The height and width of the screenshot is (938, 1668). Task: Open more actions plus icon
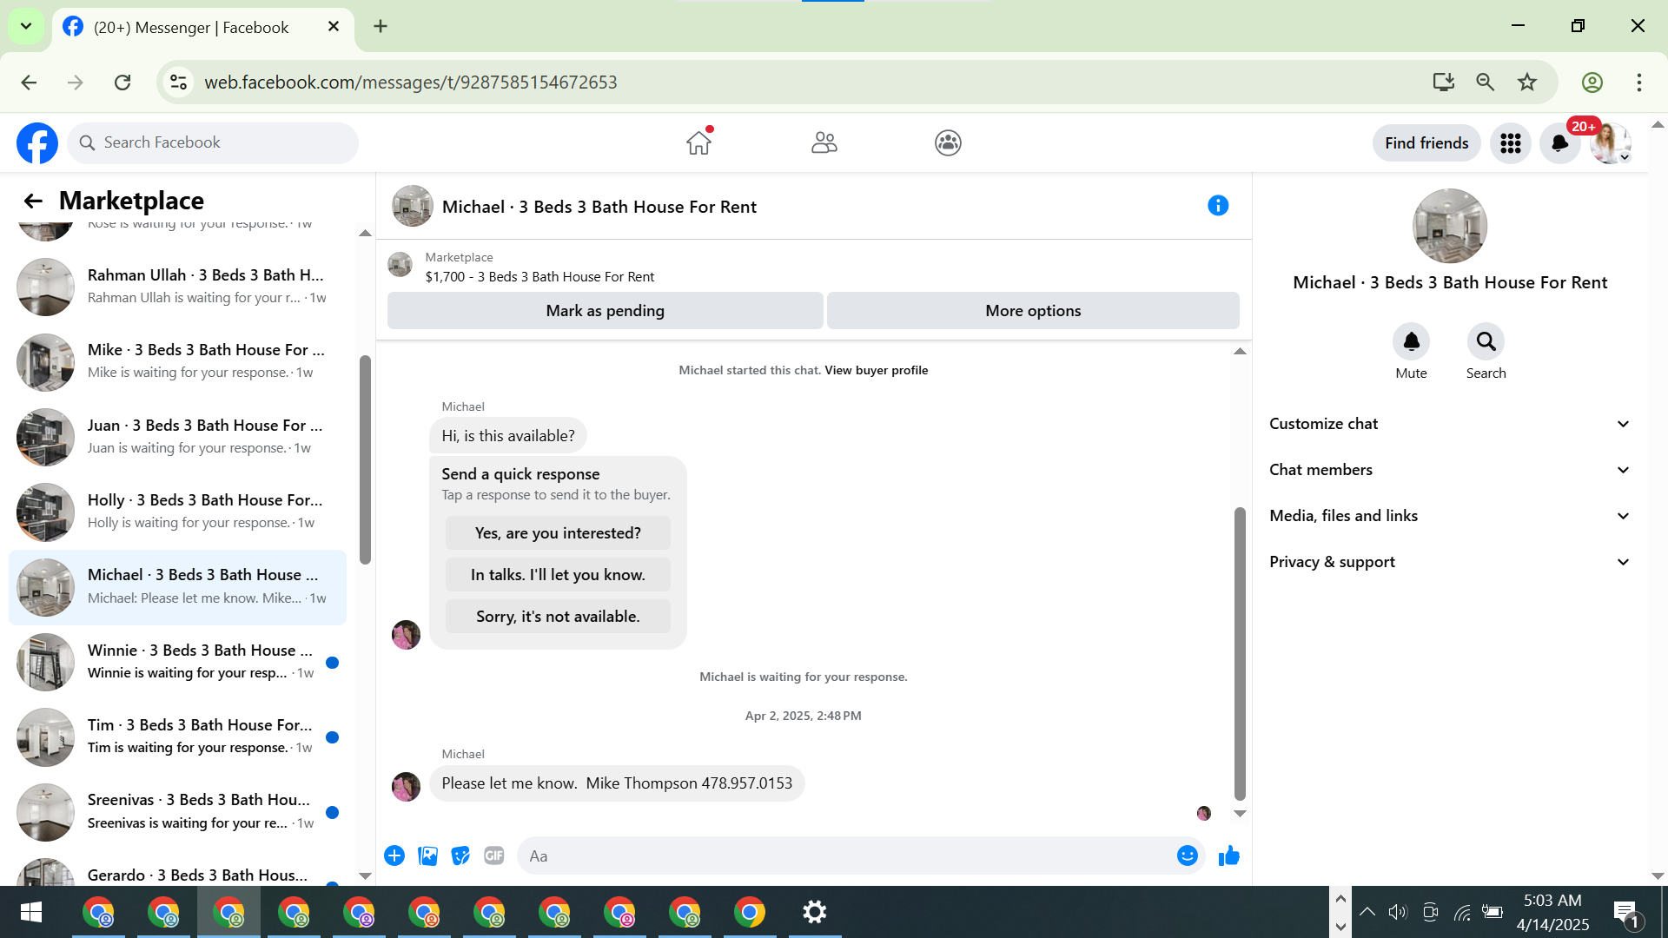pyautogui.click(x=394, y=856)
